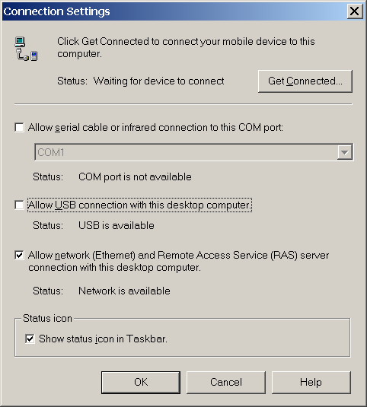The height and width of the screenshot is (407, 367).
Task: Click the Cancel button
Action: [226, 383]
